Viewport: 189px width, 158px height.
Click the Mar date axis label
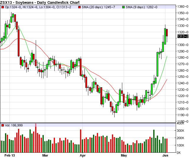click(45, 155)
